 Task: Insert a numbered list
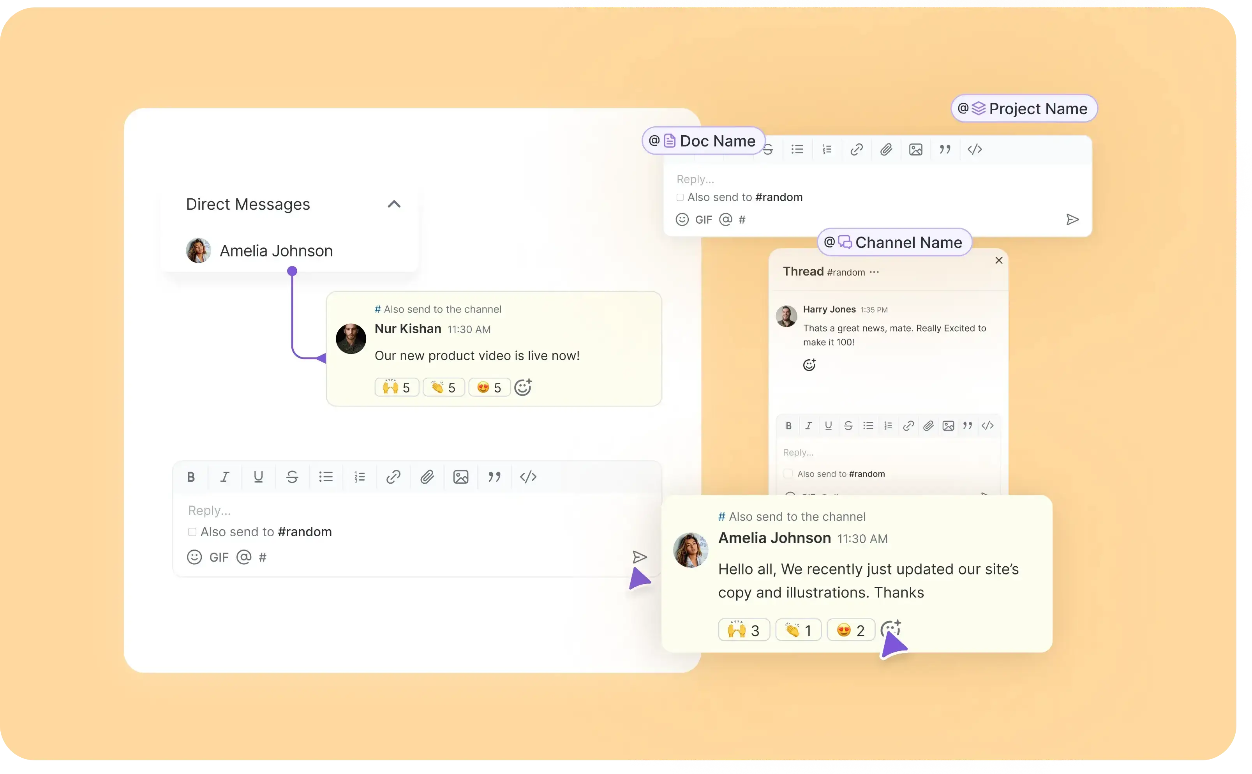[x=359, y=477]
